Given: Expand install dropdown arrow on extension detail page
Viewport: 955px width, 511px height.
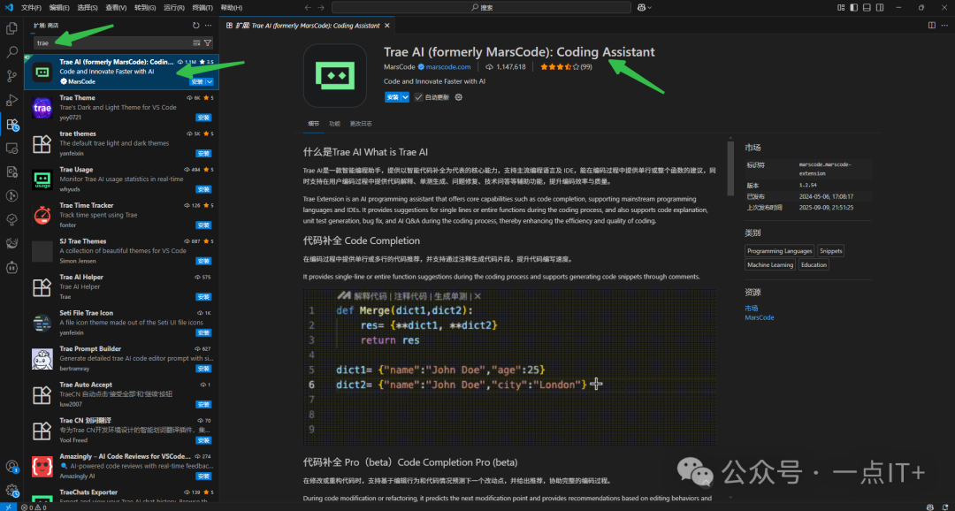Looking at the screenshot, I should (405, 97).
